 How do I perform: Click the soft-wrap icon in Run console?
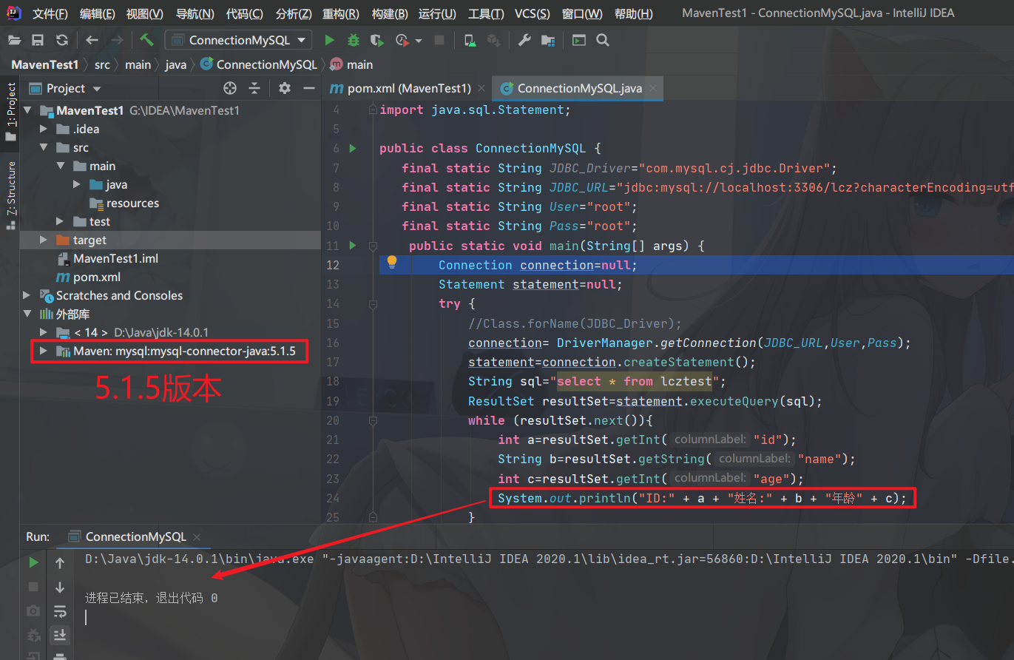click(x=60, y=610)
